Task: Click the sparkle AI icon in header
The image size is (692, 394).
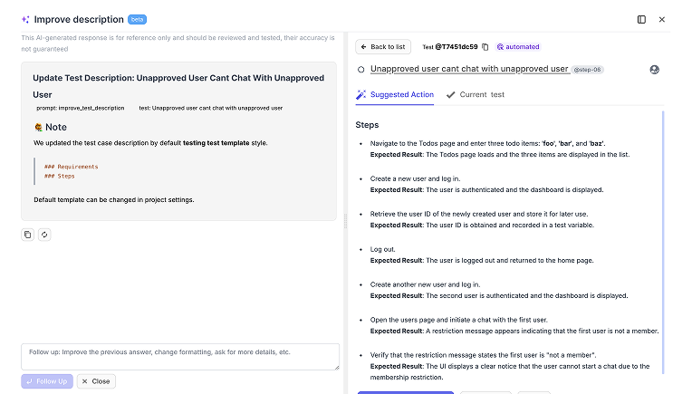Action: click(x=25, y=19)
